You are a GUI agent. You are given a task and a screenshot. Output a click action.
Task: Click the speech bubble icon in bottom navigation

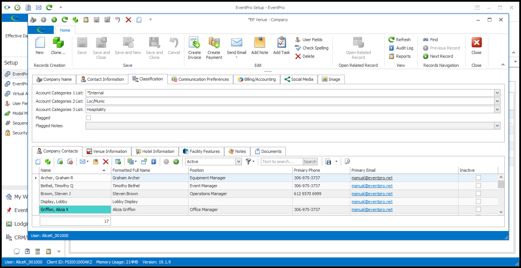(x=16, y=251)
